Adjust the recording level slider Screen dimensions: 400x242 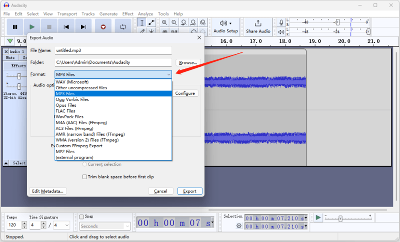[337, 22]
